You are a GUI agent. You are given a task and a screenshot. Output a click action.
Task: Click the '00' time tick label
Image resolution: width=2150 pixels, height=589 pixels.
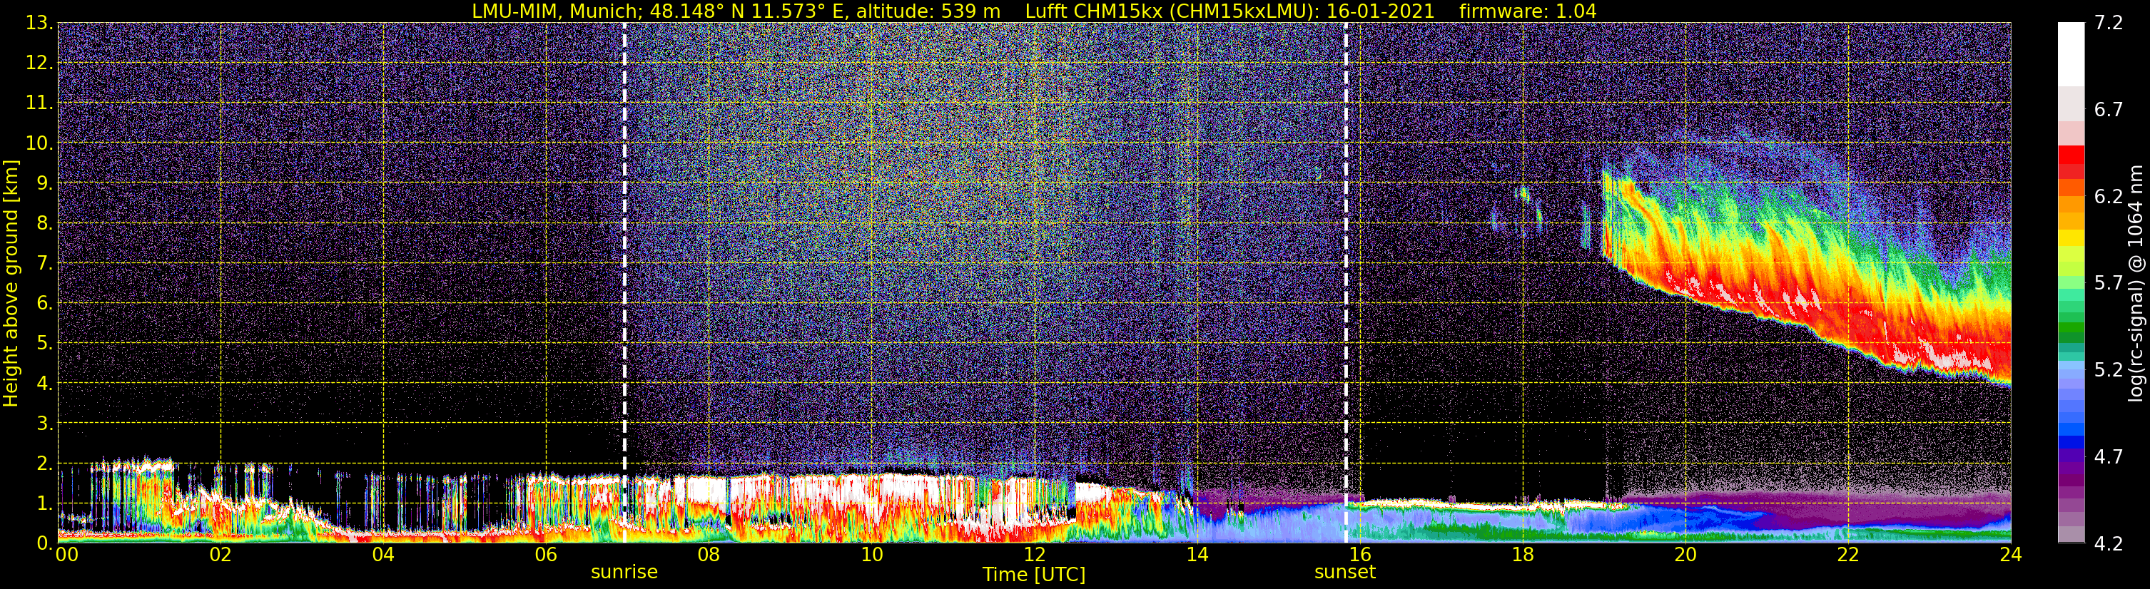(x=67, y=555)
